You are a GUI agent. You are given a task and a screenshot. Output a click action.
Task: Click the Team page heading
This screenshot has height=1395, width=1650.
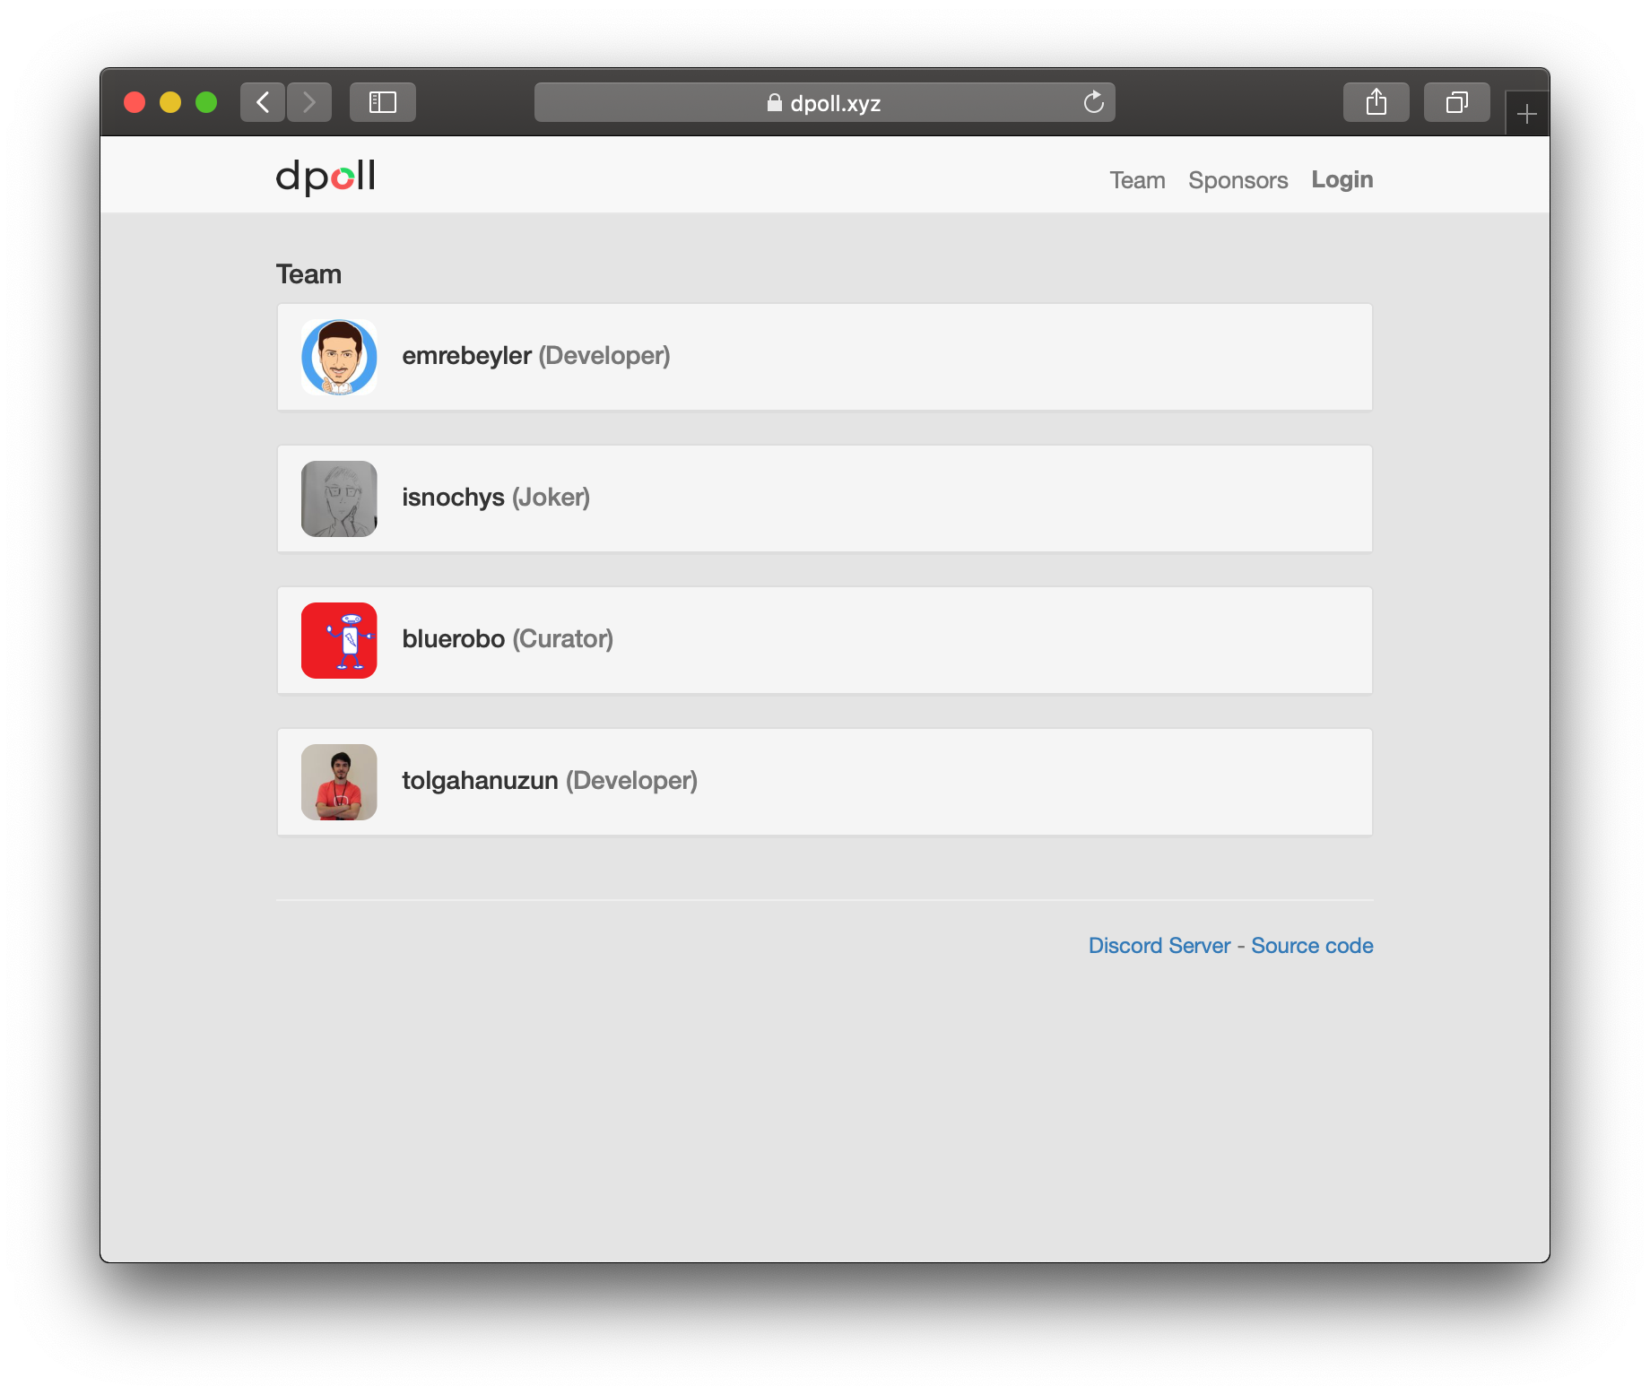pyautogui.click(x=308, y=274)
